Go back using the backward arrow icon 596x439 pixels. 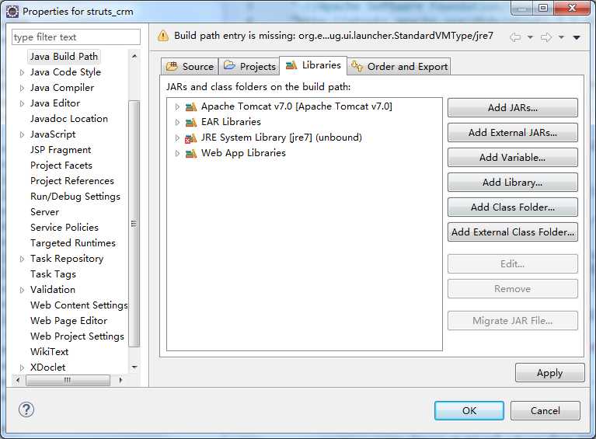click(515, 37)
